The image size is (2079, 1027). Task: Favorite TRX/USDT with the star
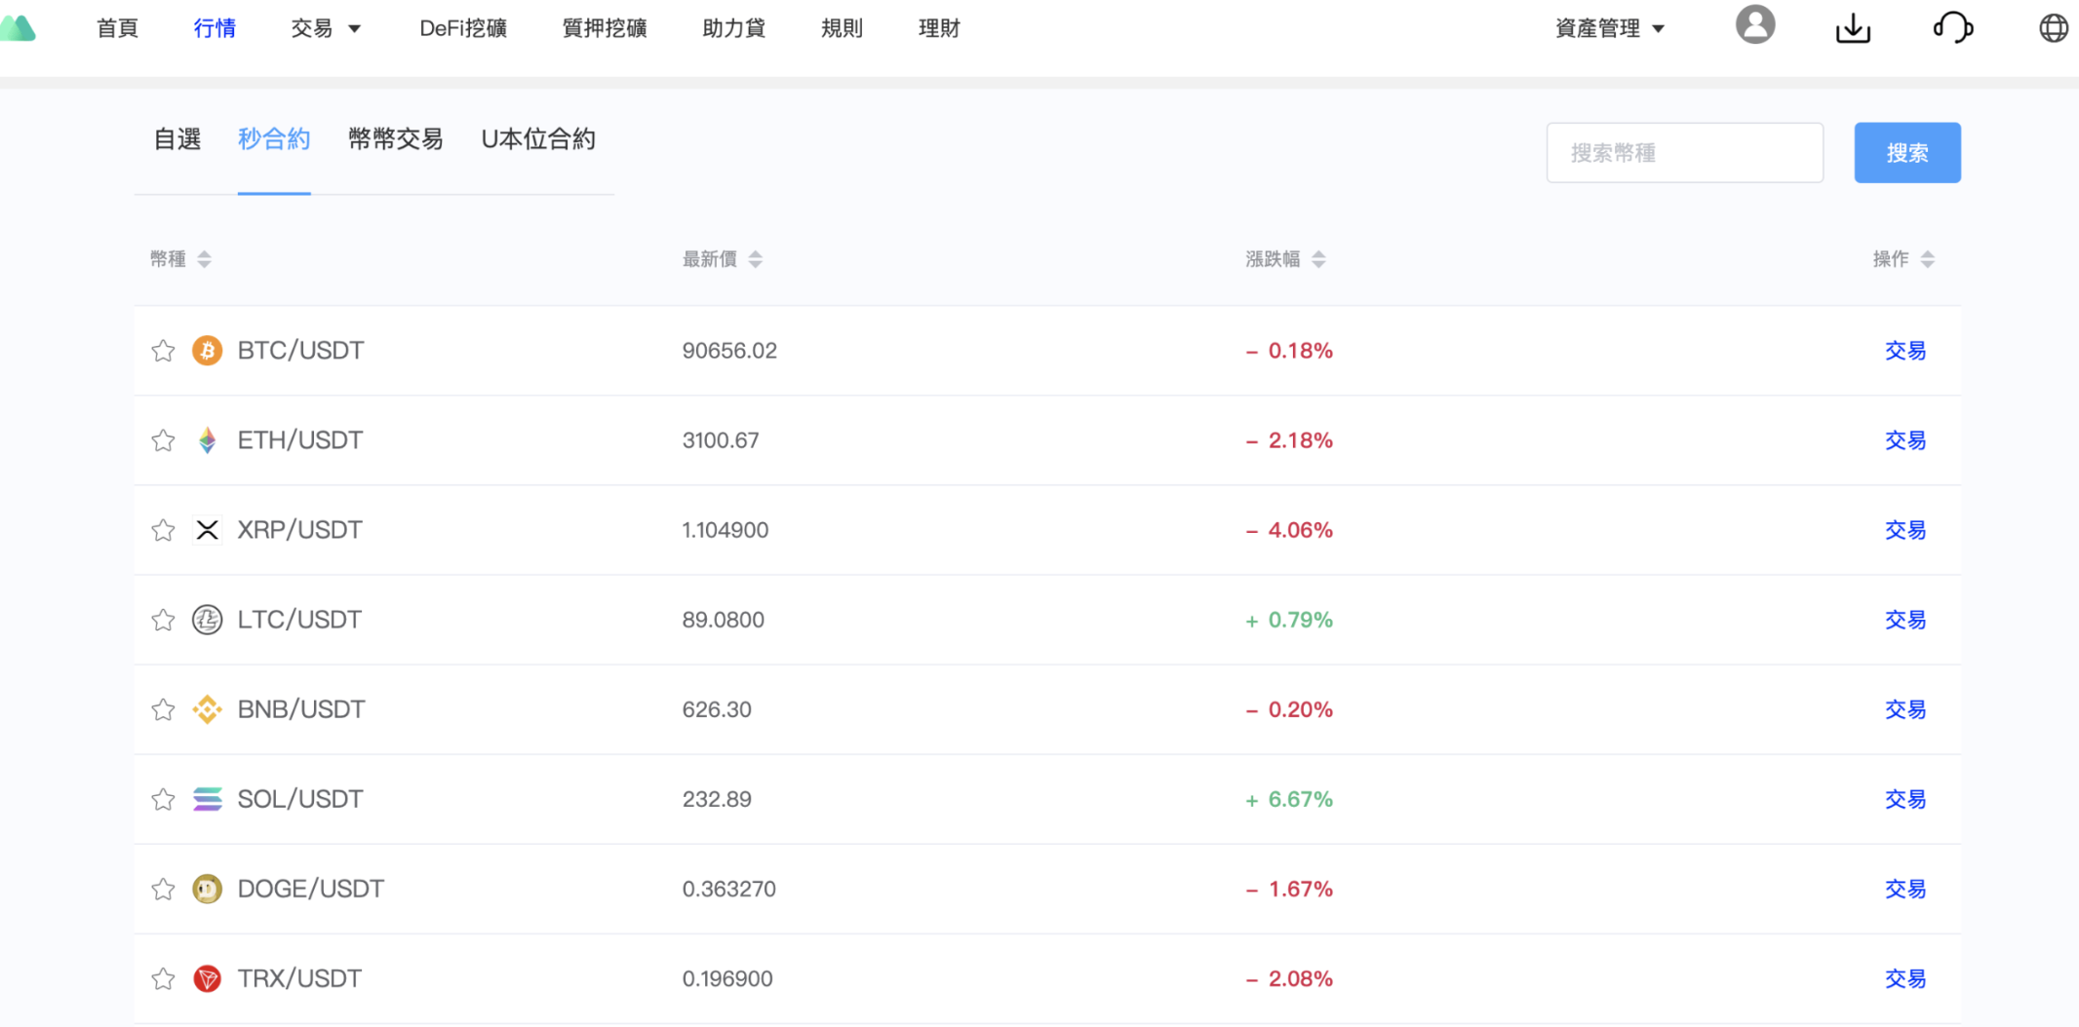click(x=163, y=978)
